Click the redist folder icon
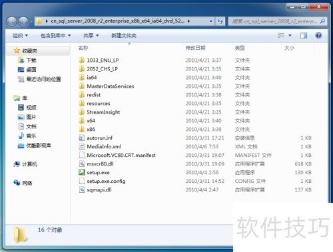 point(82,94)
